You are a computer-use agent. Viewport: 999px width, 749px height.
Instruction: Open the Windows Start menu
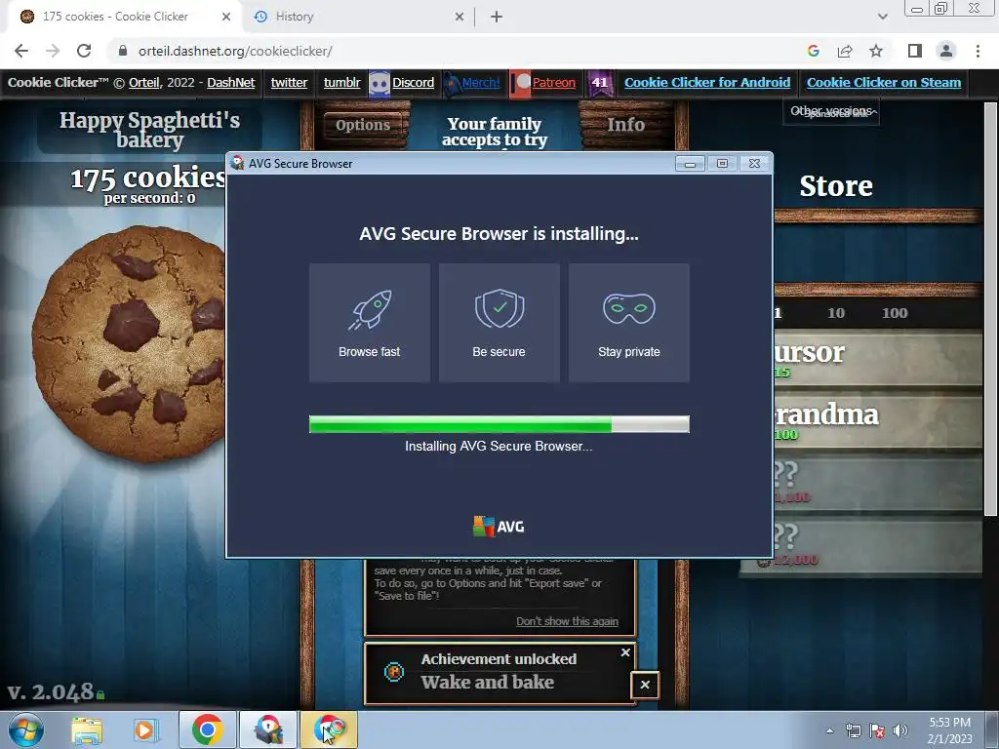point(25,729)
